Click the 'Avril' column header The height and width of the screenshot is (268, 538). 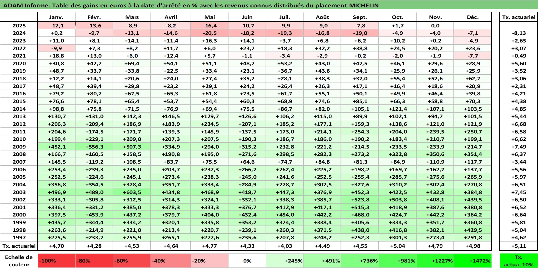tap(171, 17)
